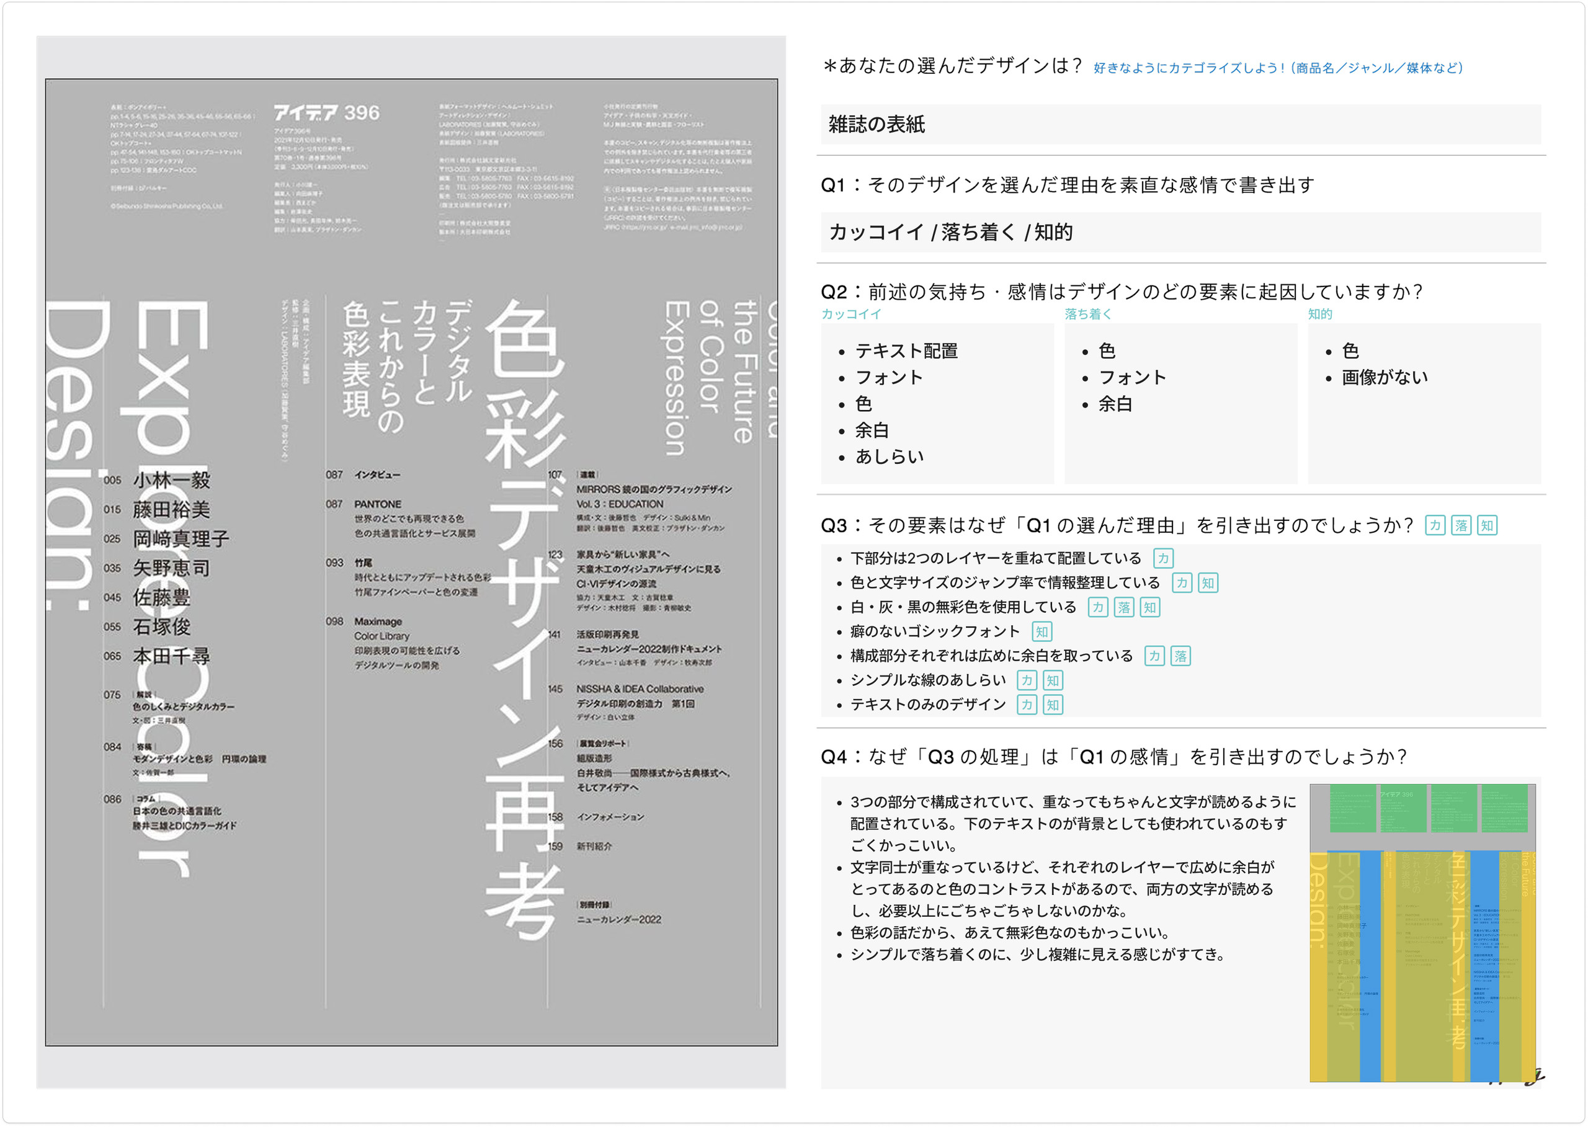Click the 知 tag in the Q3 heading
This screenshot has height=1127, width=1588.
(x=1487, y=525)
